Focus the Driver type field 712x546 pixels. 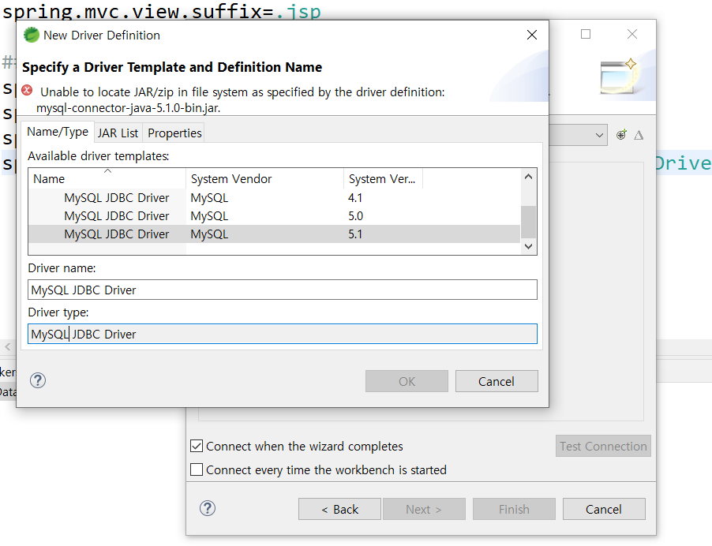[283, 334]
